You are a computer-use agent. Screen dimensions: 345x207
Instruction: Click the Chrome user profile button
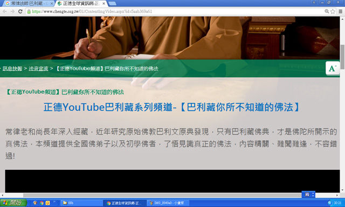(x=314, y=2)
